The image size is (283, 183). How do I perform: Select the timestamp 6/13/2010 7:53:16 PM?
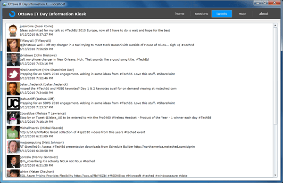pos(36,64)
